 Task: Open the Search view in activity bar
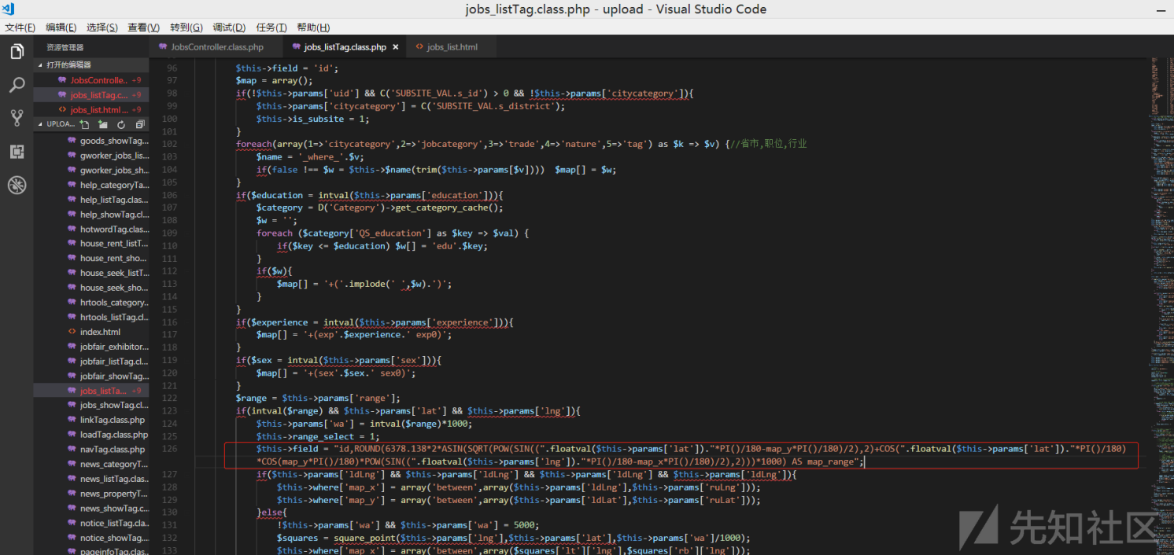pyautogui.click(x=17, y=85)
